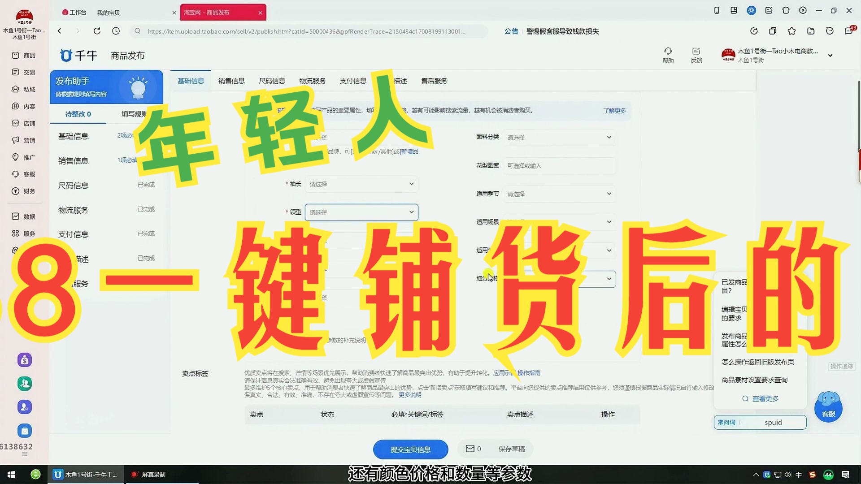Switch to the 销售信息 tab

pos(231,81)
